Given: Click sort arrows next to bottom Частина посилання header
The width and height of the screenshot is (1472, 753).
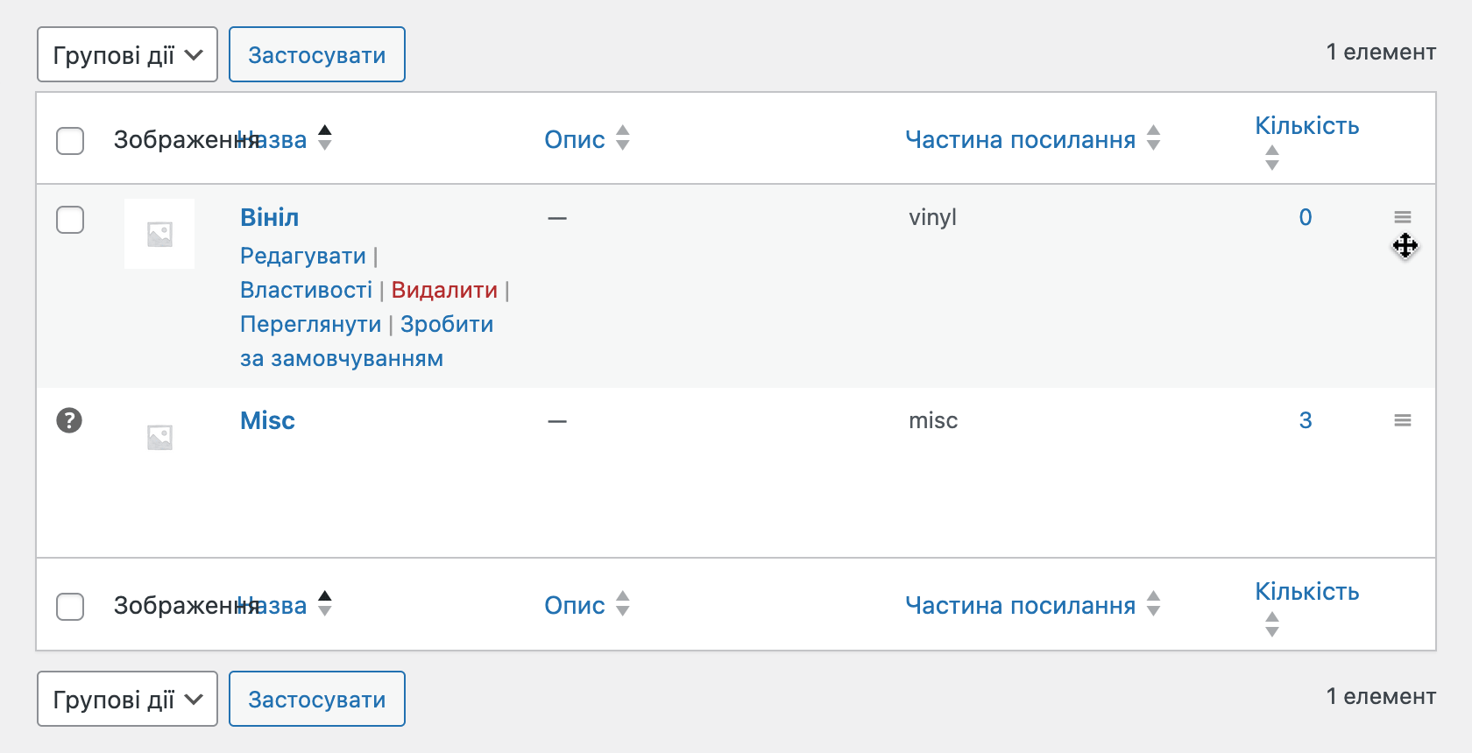Looking at the screenshot, I should click(1154, 603).
